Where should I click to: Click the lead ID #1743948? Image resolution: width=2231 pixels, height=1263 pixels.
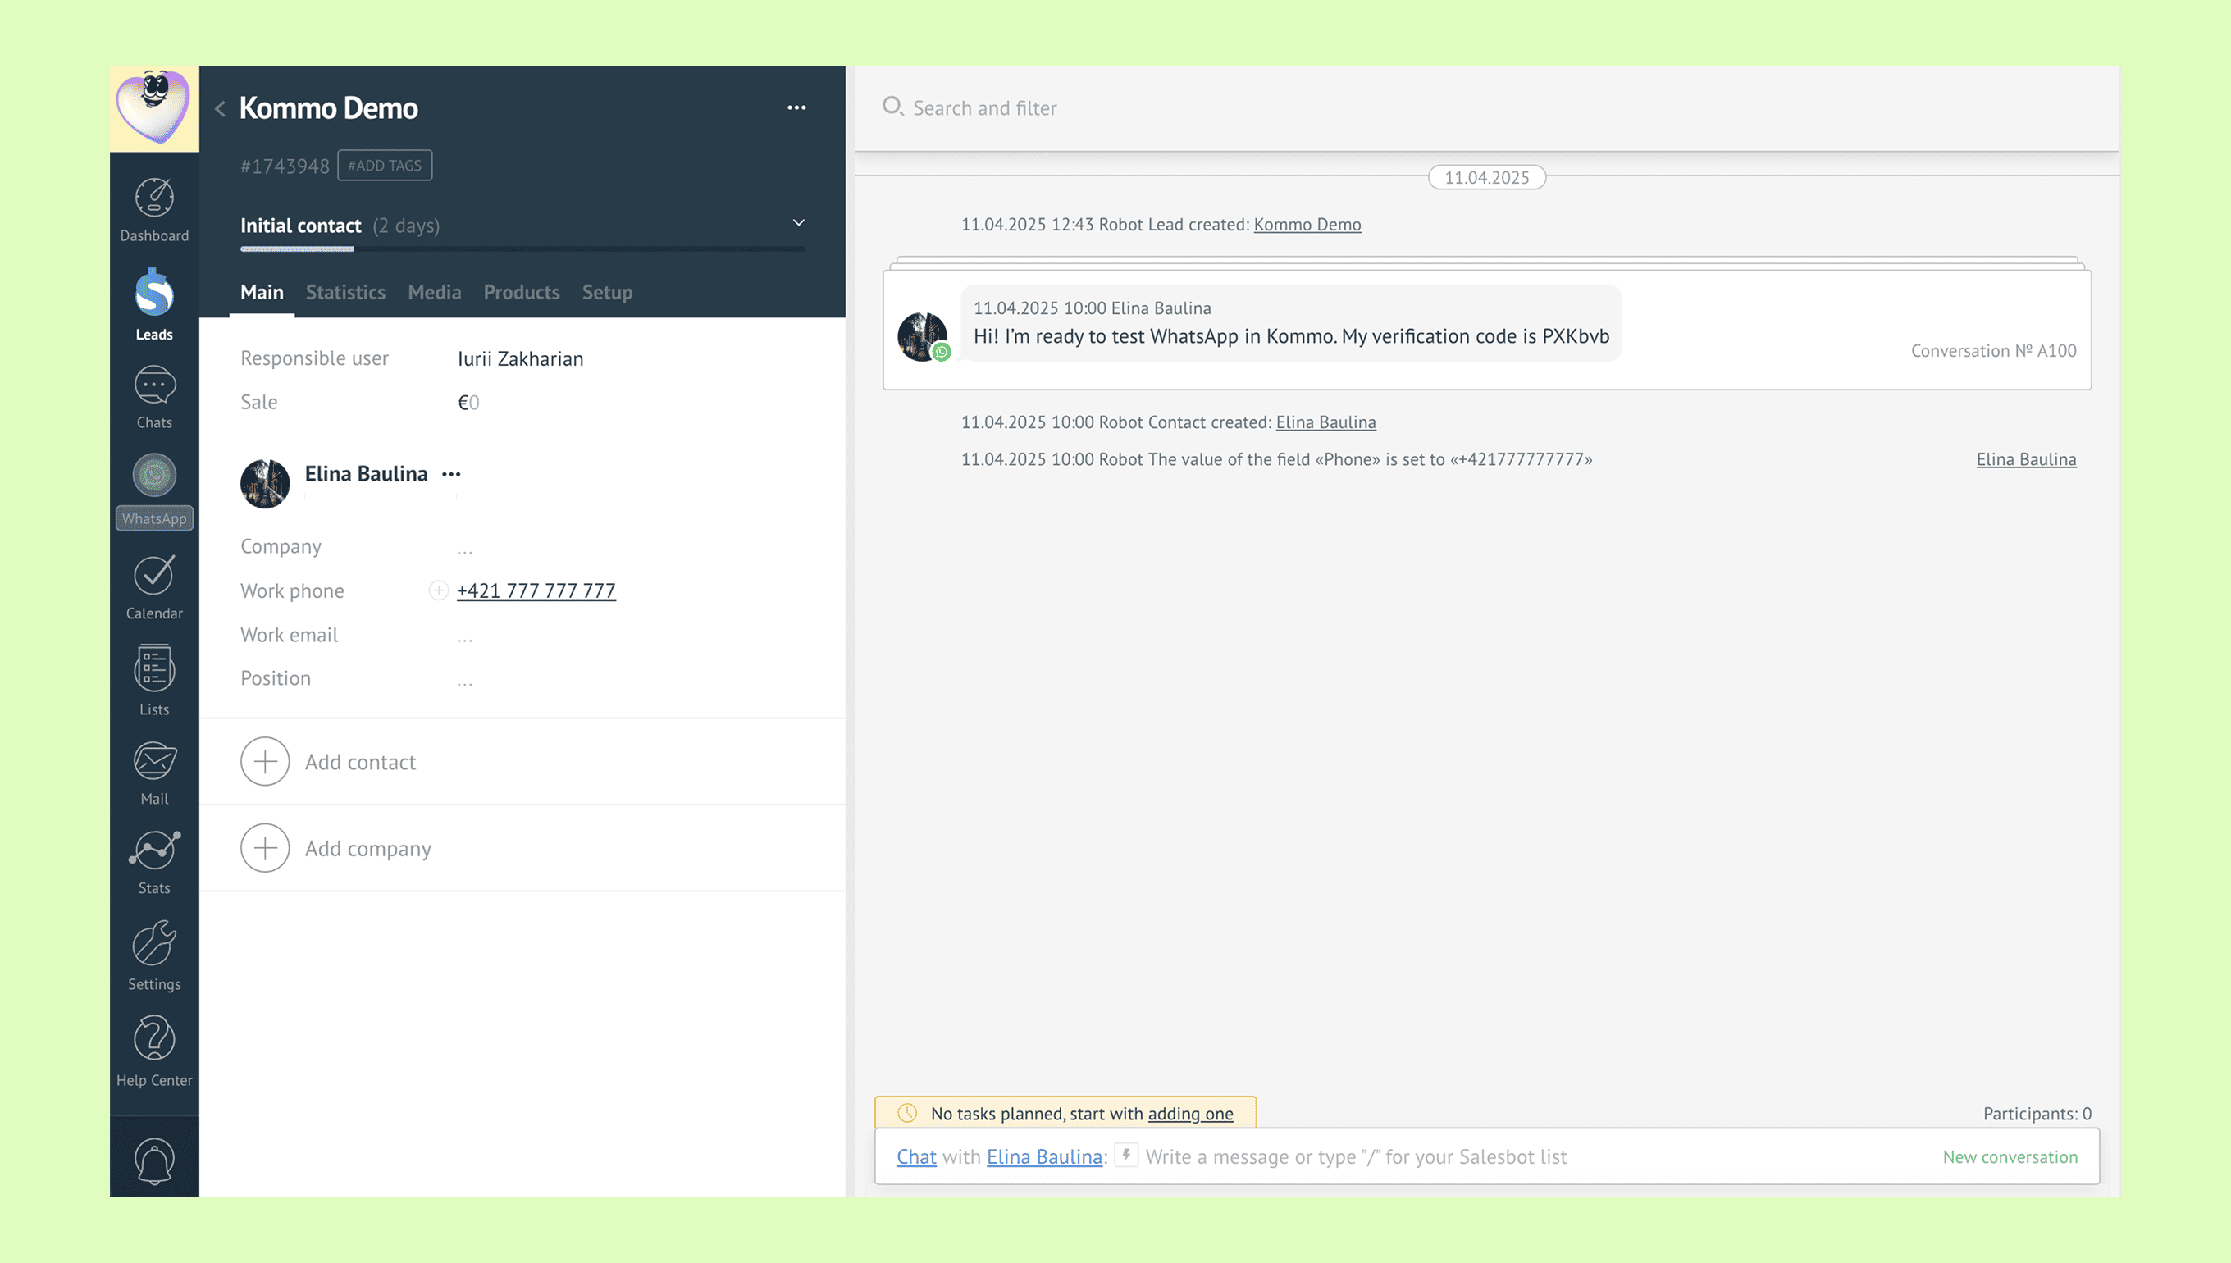click(285, 166)
